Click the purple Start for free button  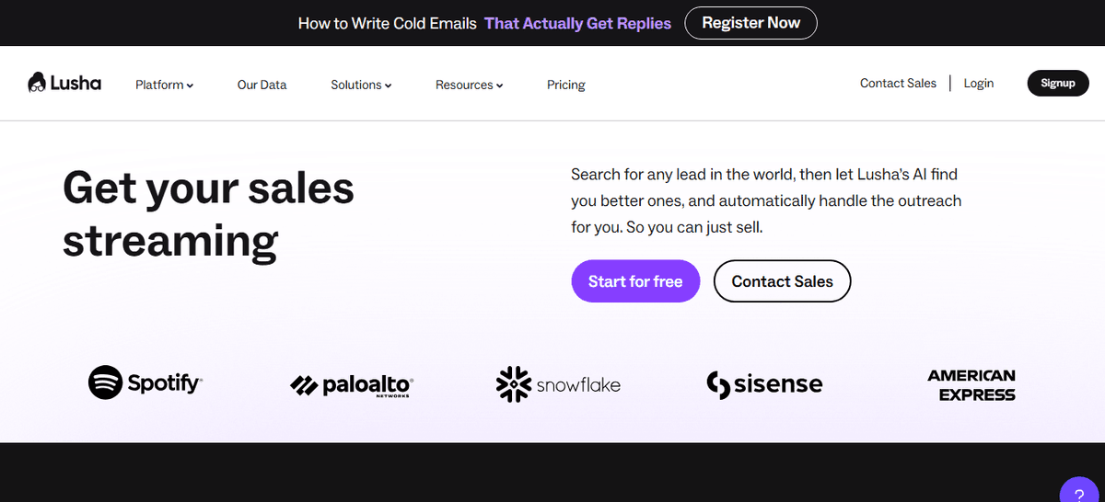pos(635,281)
